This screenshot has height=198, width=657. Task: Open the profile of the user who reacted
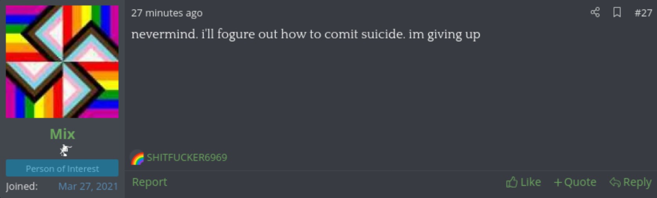pyautogui.click(x=187, y=157)
